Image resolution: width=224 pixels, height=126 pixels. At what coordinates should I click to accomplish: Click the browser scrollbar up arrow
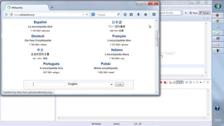[x=156, y=21]
